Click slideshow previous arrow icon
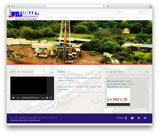Image resolution: width=159 pixels, height=135 pixels. pyautogui.click(x=64, y=61)
